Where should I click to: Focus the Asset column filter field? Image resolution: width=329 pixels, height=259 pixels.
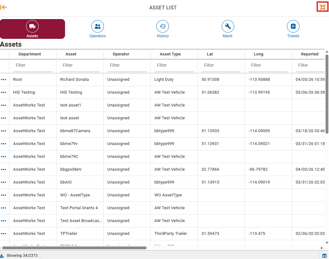click(80, 65)
